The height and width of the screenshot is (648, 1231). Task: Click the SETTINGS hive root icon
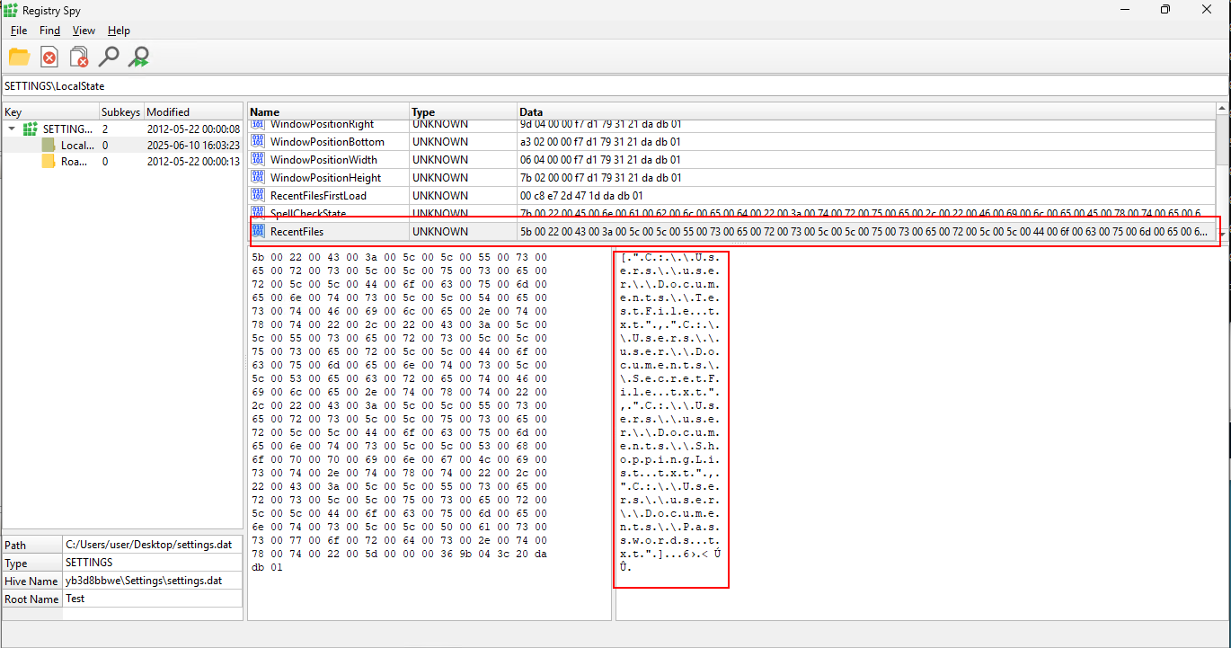pyautogui.click(x=31, y=129)
